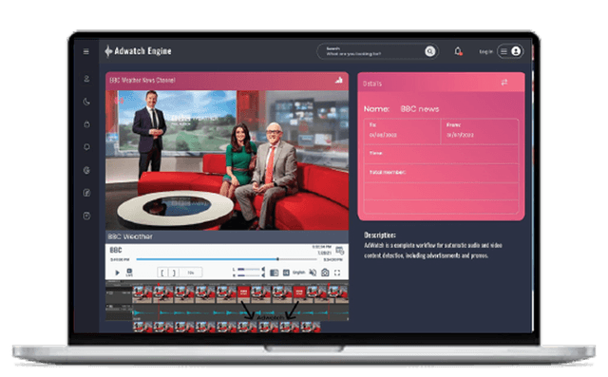Viewport: 608px width, 377px height.
Task: Set the mark-in left bracket button
Action: click(x=162, y=273)
